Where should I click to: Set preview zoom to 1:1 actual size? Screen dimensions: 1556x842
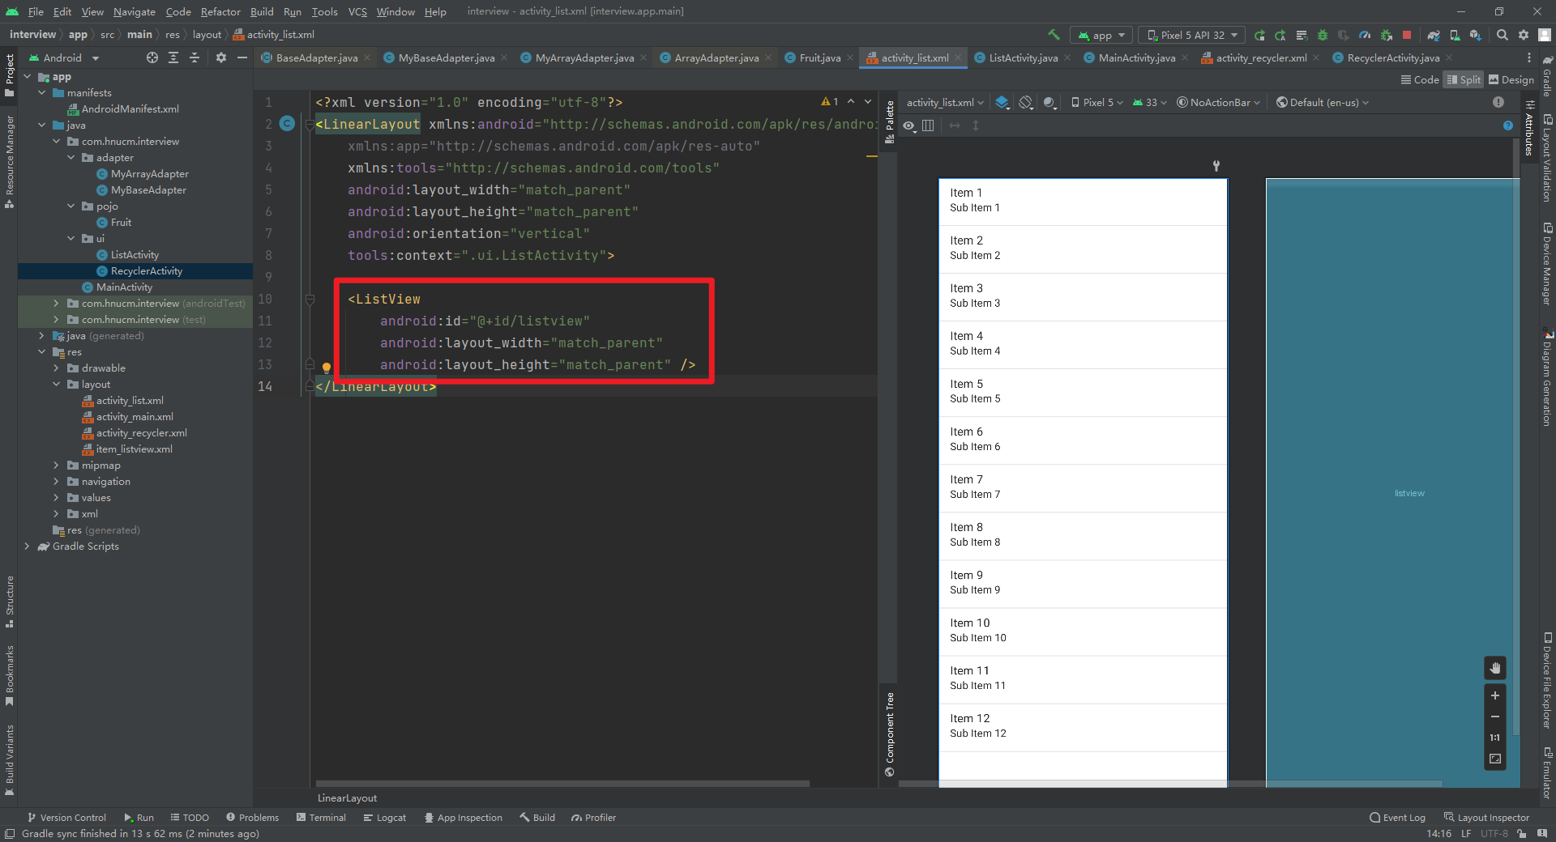pos(1495,738)
